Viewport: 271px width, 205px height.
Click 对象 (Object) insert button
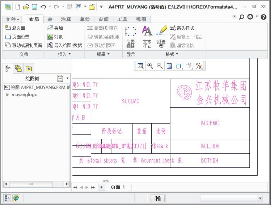point(55,37)
